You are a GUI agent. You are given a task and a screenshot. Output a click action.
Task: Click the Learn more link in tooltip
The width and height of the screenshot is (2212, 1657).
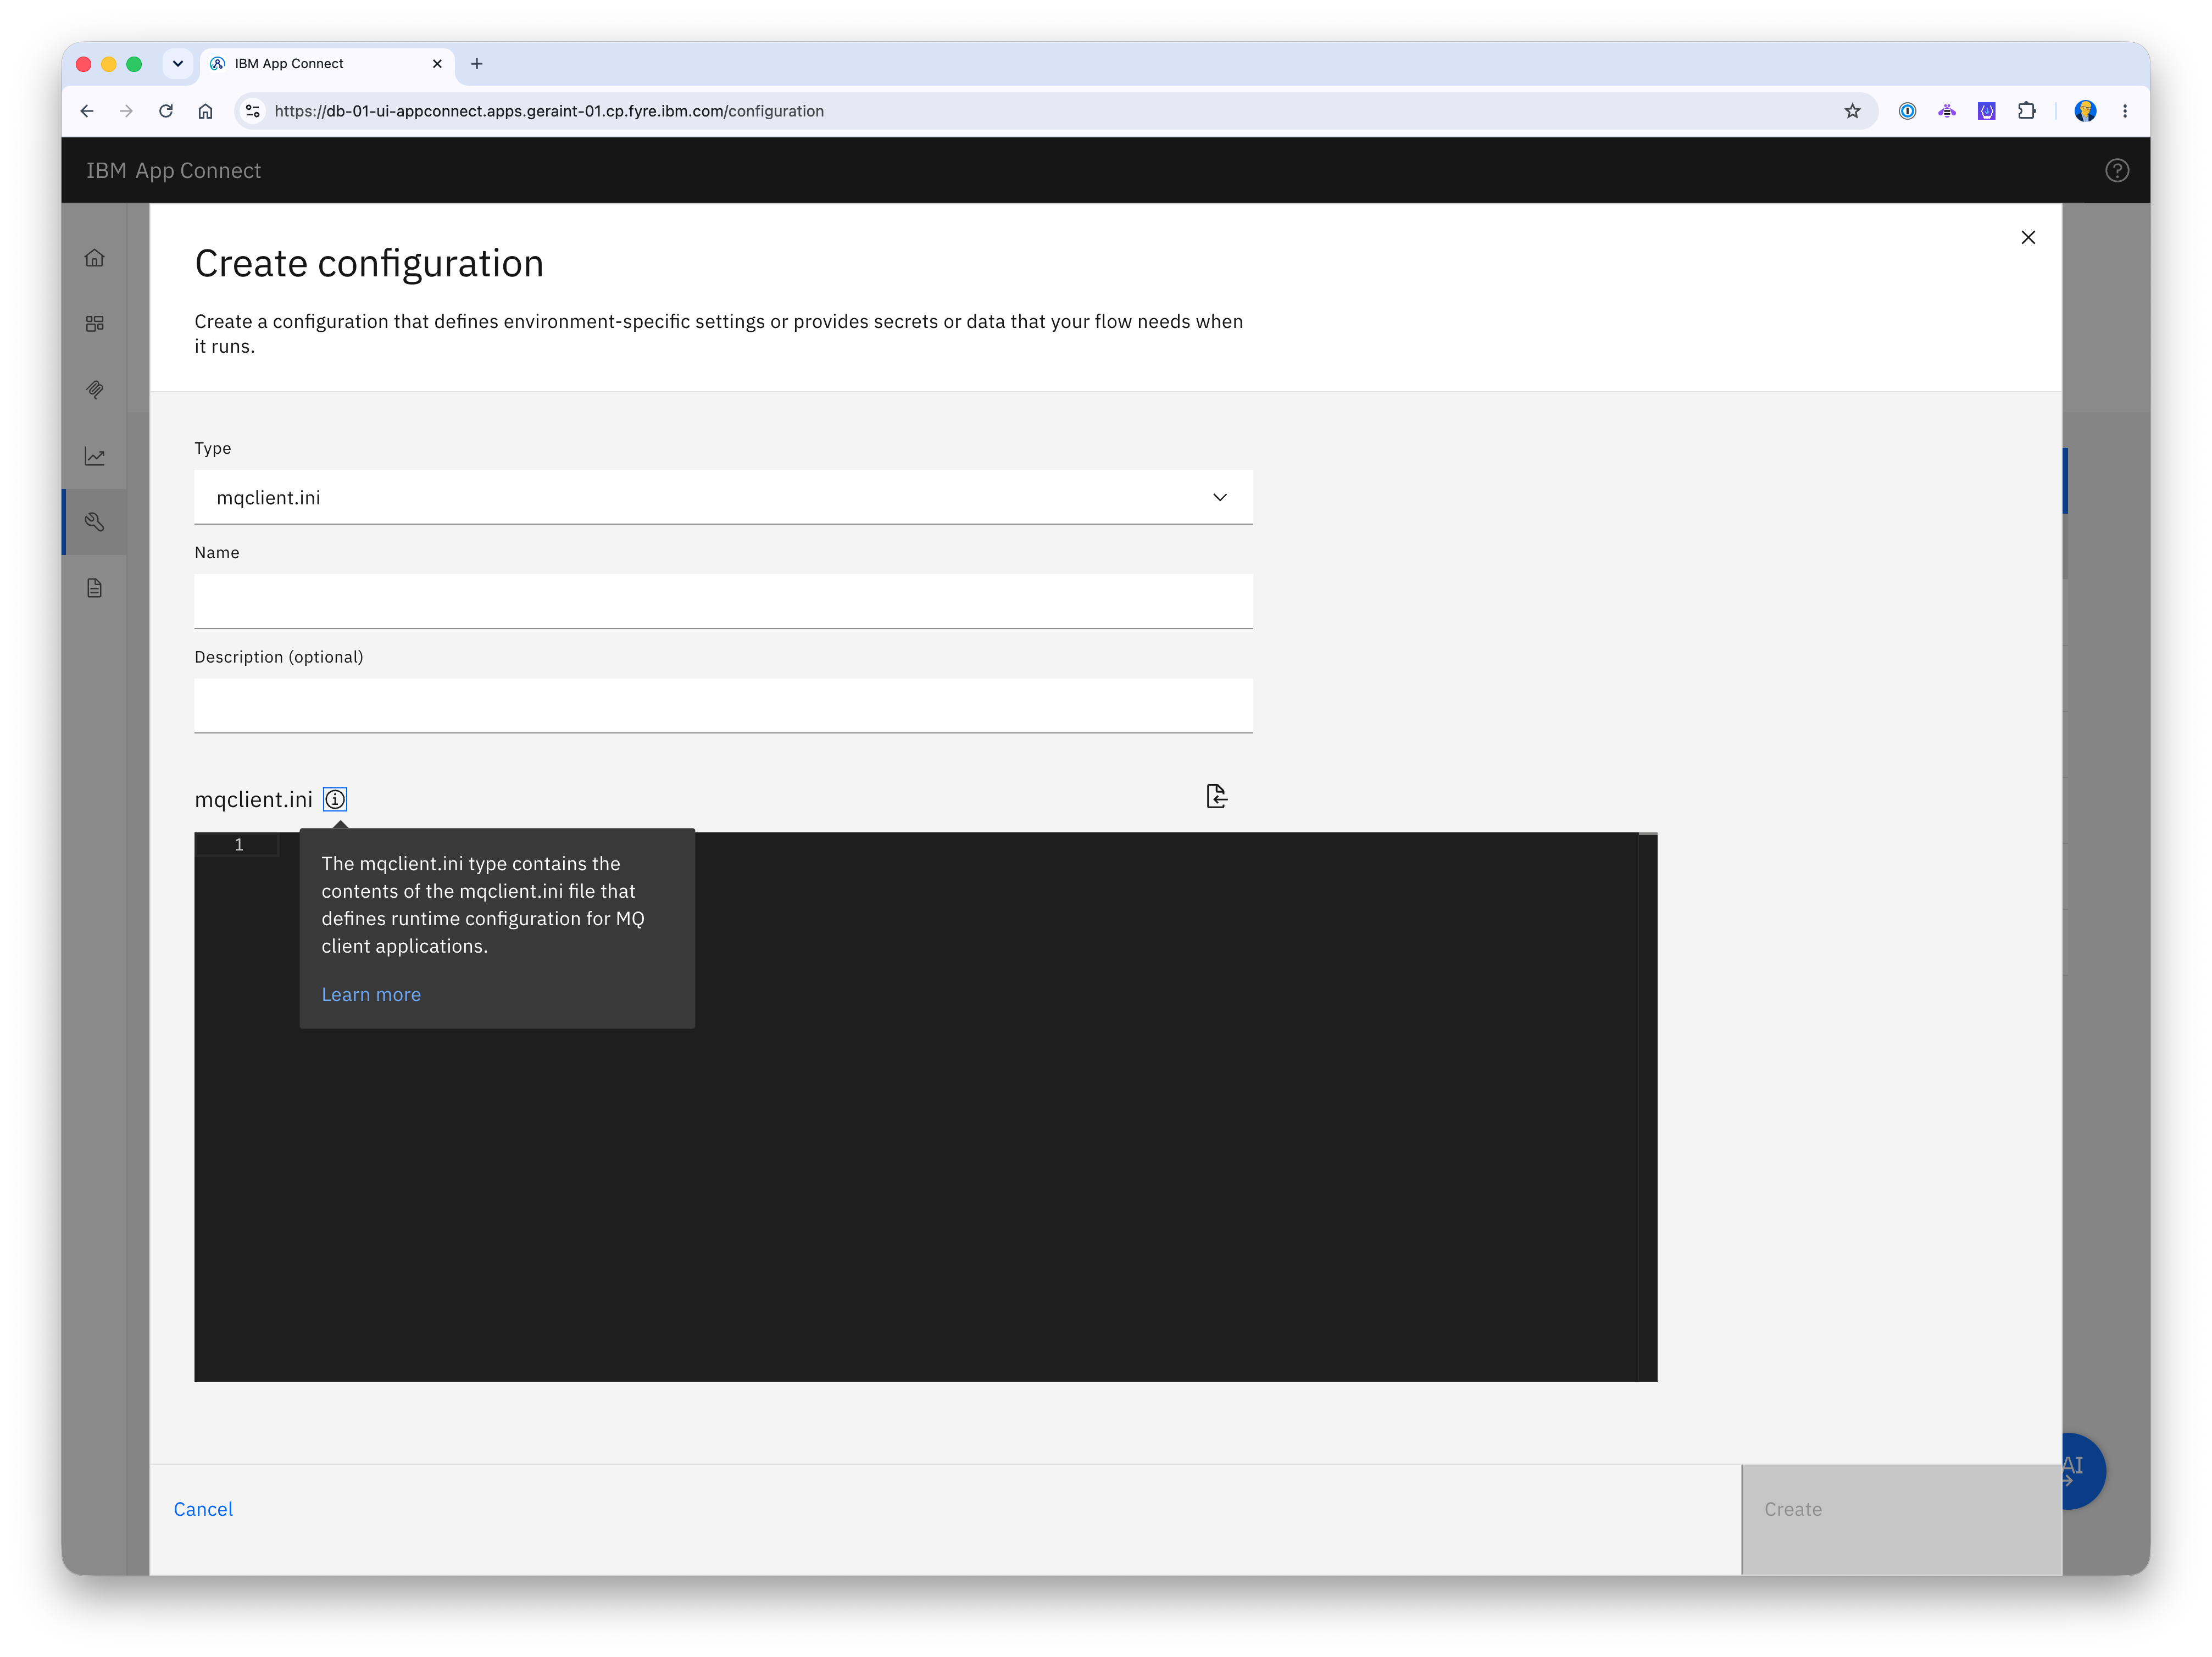pos(371,995)
